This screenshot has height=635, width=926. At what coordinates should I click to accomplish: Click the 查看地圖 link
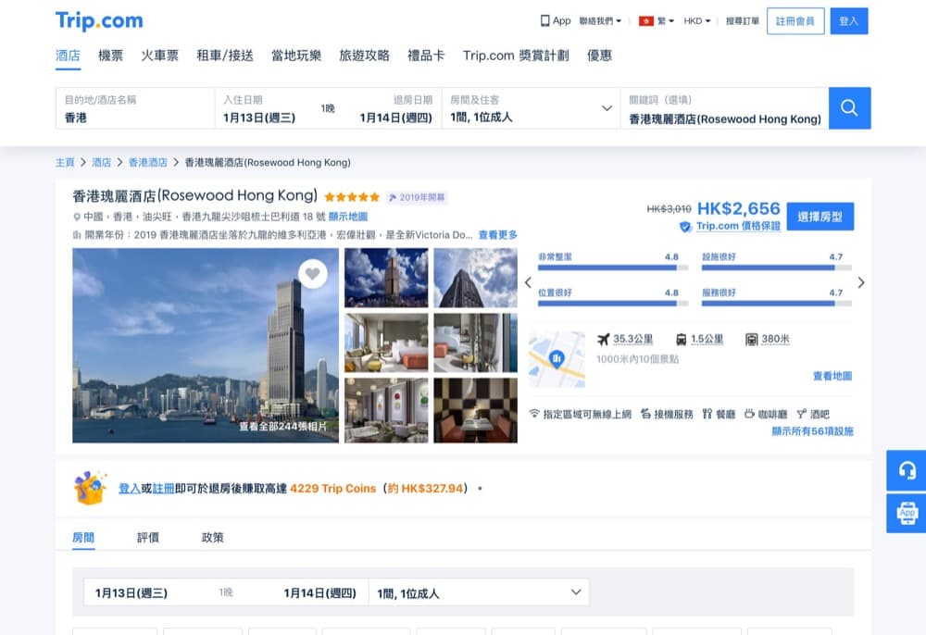(x=832, y=376)
